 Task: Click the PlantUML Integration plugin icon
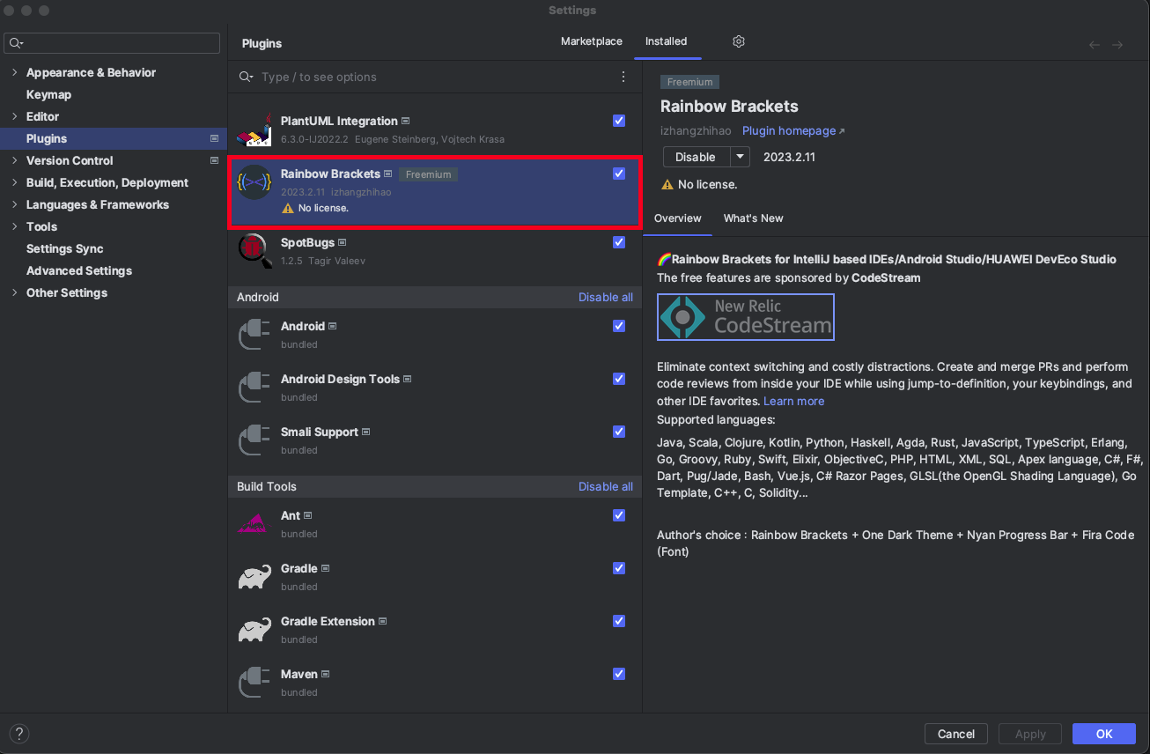254,129
